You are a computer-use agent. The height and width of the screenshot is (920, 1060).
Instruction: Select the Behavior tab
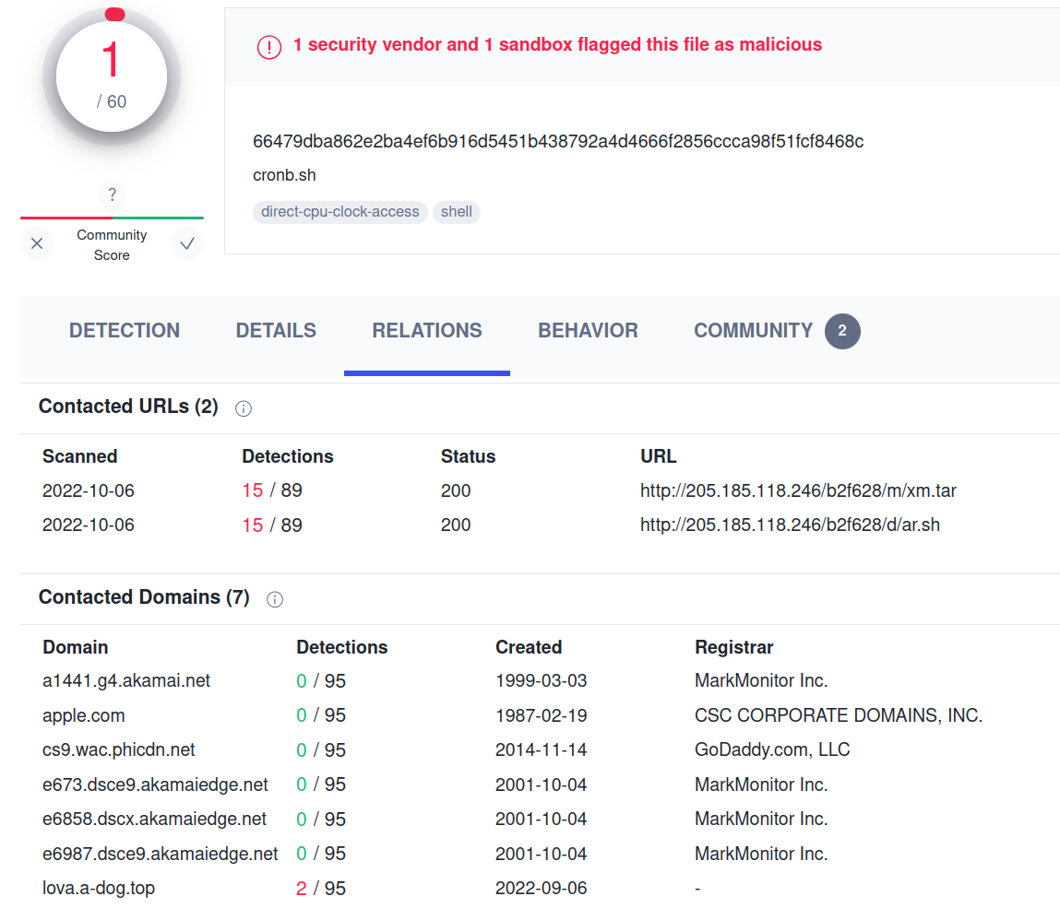(x=588, y=331)
